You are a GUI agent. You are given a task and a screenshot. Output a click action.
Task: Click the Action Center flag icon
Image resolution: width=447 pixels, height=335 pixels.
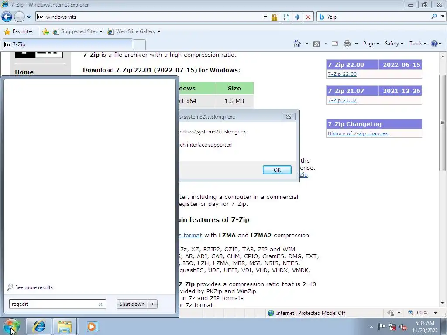tap(382, 326)
